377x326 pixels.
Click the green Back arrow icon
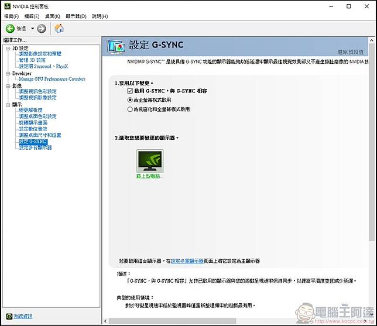10,29
